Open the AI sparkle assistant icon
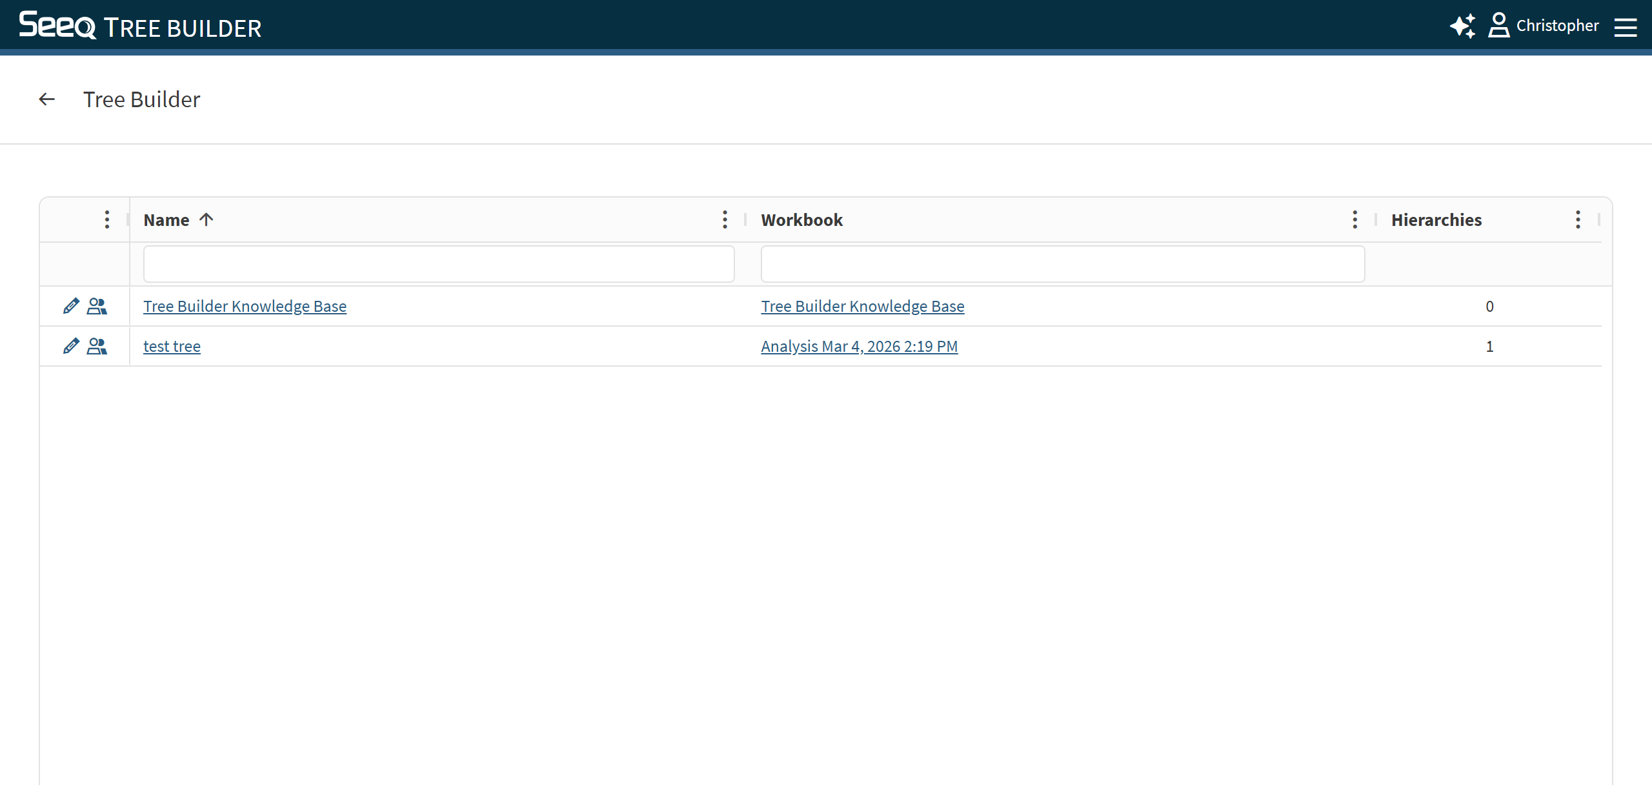The width and height of the screenshot is (1652, 785). pyautogui.click(x=1462, y=26)
